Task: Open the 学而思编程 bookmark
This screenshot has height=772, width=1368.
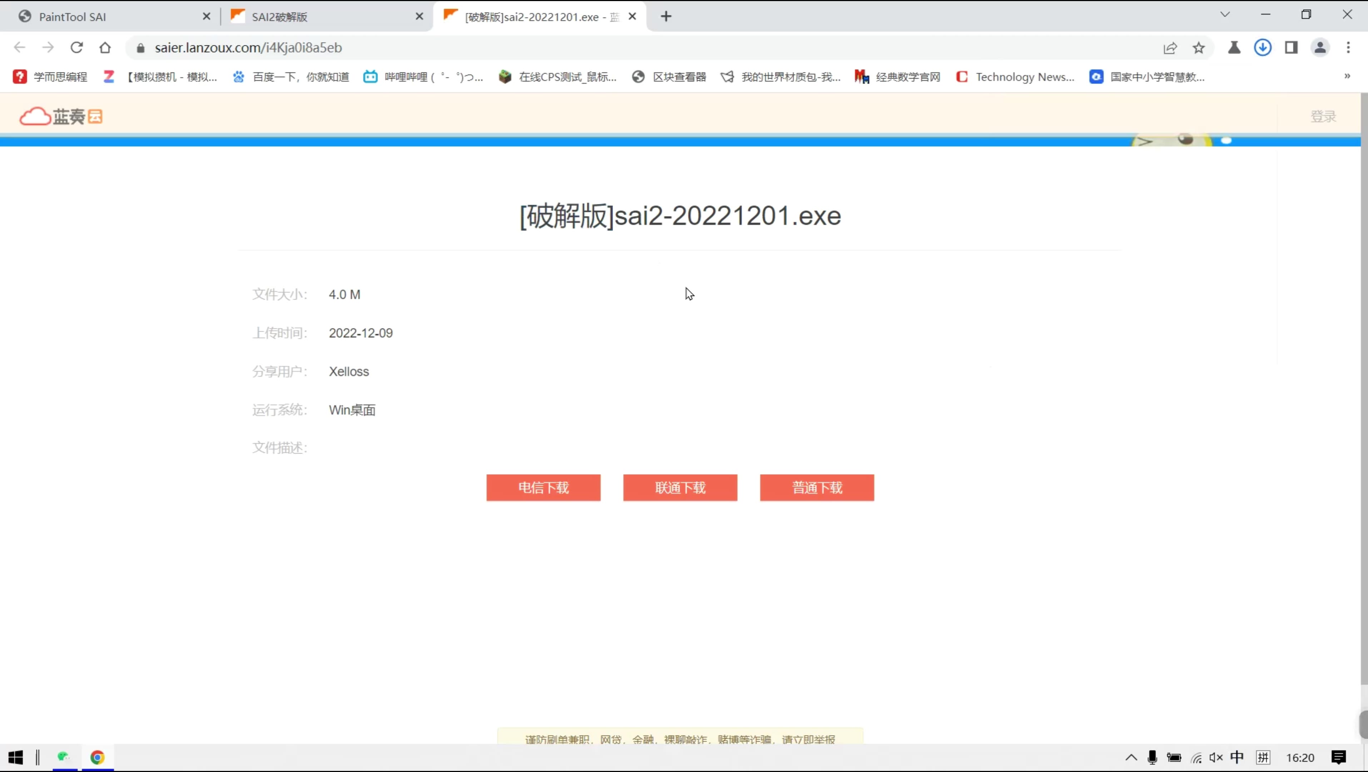Action: click(50, 77)
